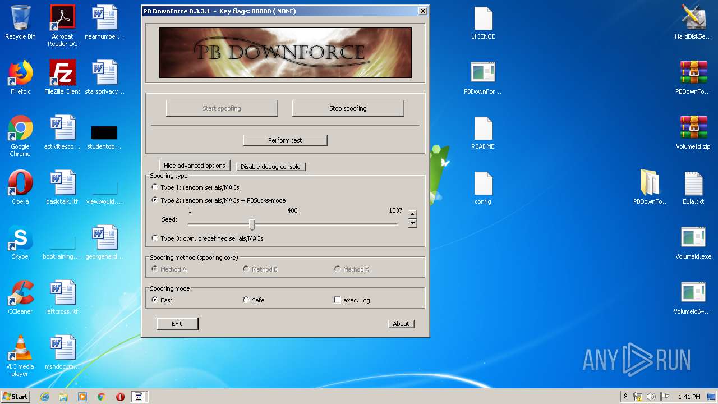Launch VLC media player shortcut
This screenshot has width=718, height=404.
click(x=20, y=356)
